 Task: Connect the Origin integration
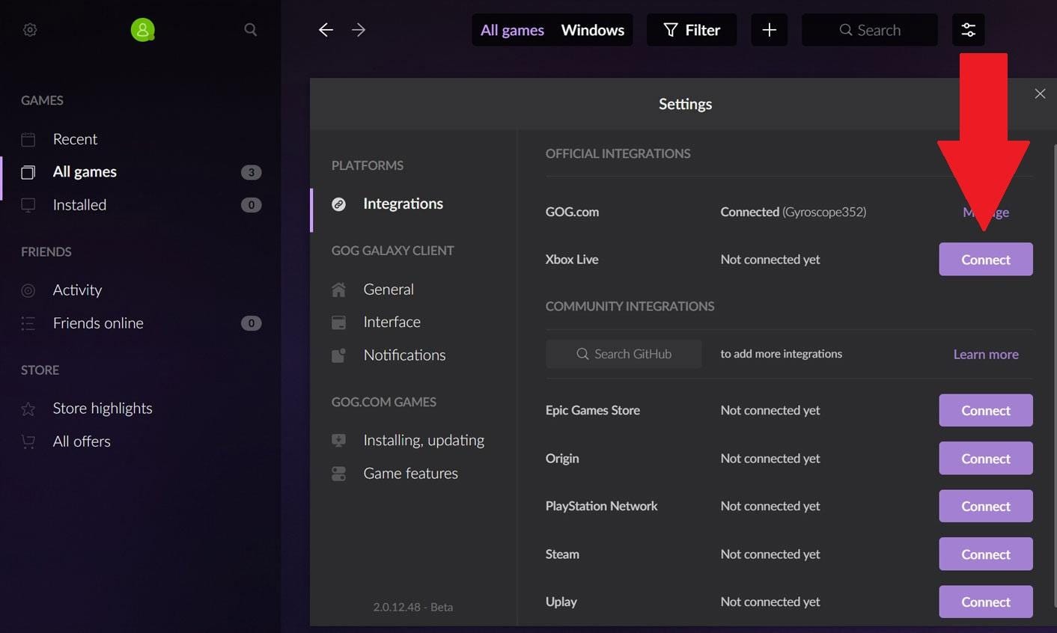(985, 459)
